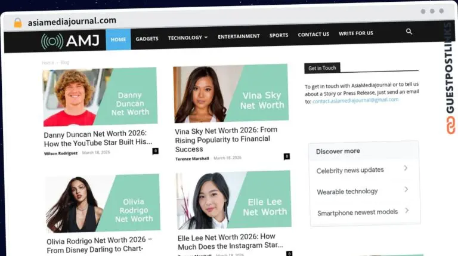Open Smartphone newest models chevron
This screenshot has width=458, height=256.
pyautogui.click(x=406, y=211)
